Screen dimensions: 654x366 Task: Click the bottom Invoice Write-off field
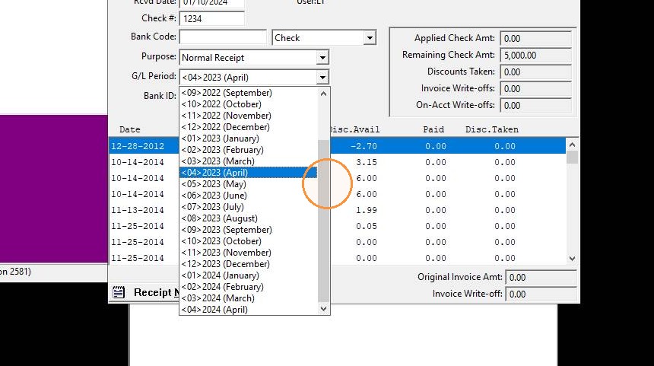click(541, 294)
